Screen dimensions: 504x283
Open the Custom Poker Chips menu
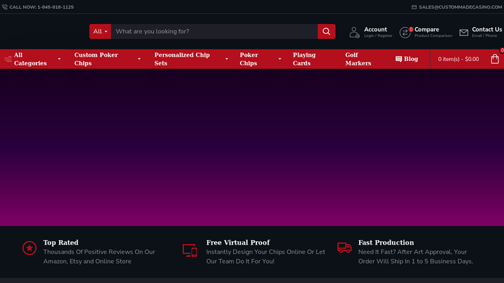tap(96, 59)
